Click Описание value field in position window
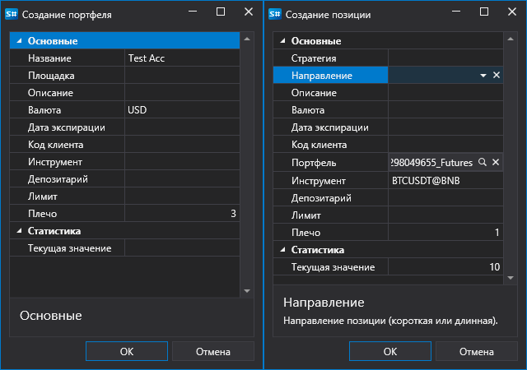The width and height of the screenshot is (527, 370). [x=445, y=93]
